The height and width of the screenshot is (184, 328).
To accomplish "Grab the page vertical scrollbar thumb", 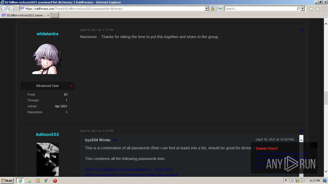I will pyautogui.click(x=326, y=98).
